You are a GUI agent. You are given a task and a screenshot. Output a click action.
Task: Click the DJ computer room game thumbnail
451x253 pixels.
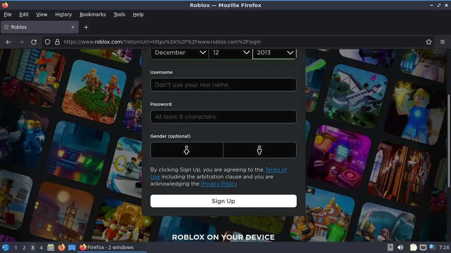pyautogui.click(x=339, y=157)
